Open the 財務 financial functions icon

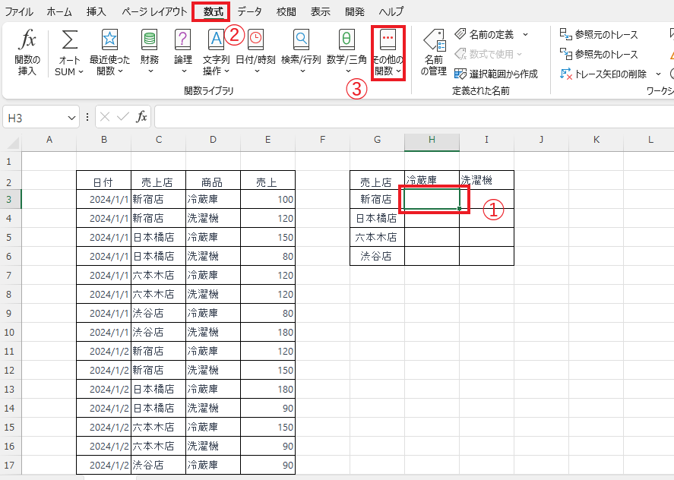[150, 39]
